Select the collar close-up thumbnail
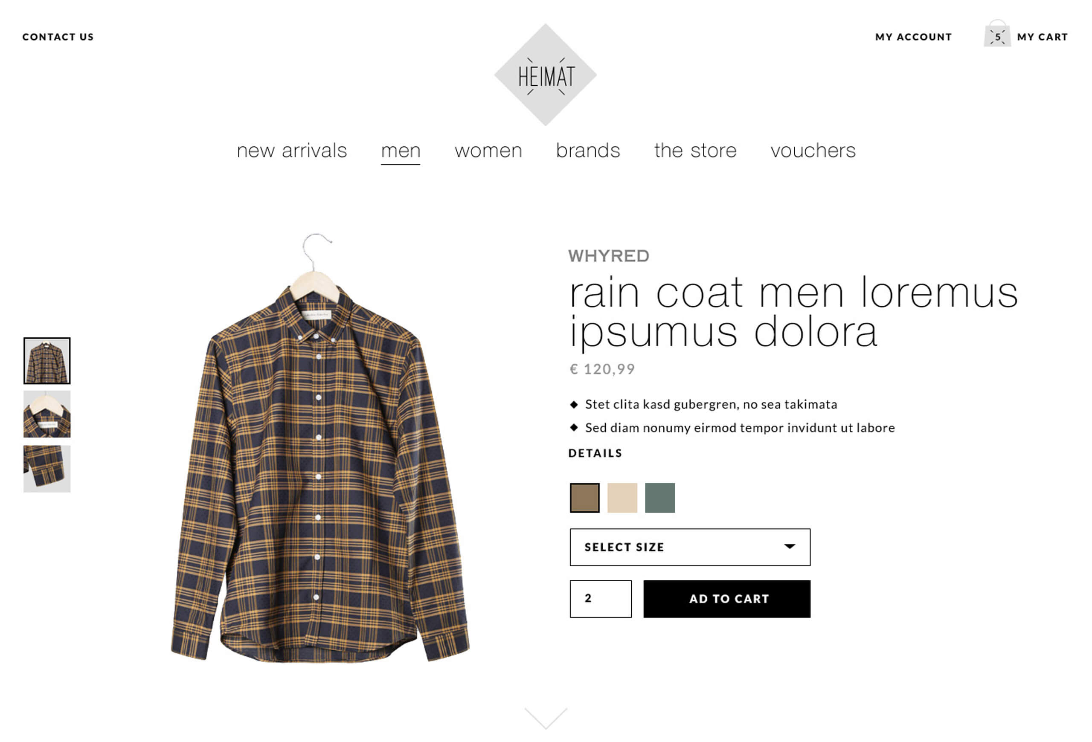This screenshot has height=742, width=1092. point(47,414)
